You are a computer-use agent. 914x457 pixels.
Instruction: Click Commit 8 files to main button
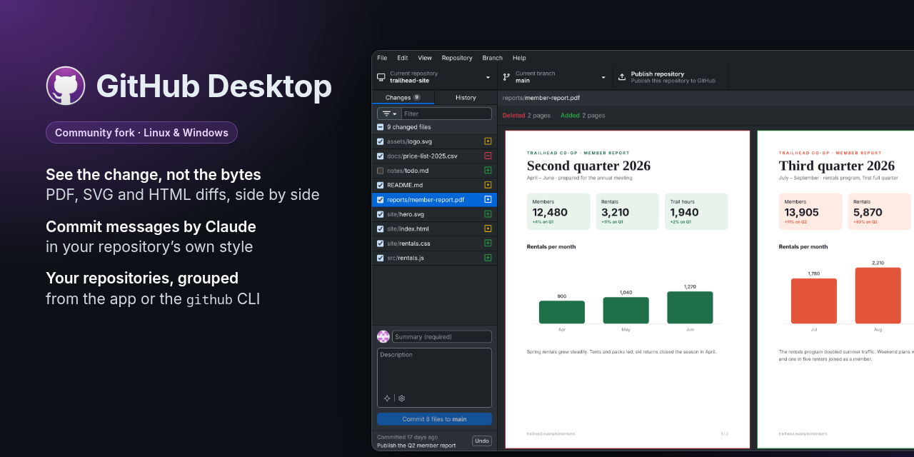click(x=434, y=419)
